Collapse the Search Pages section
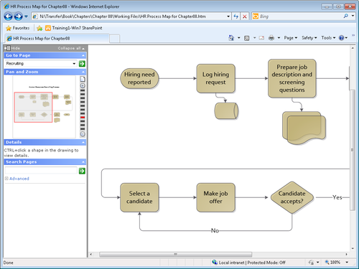 [x=83, y=162]
